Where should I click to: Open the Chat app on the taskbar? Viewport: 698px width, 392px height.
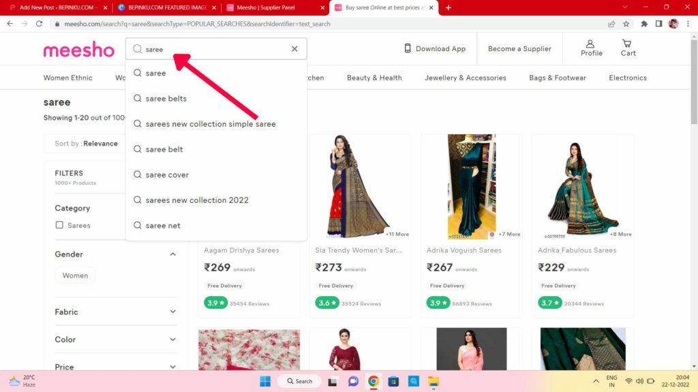[x=353, y=381]
